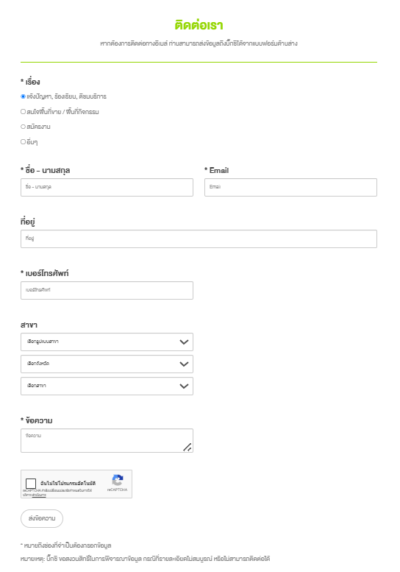Tick the reCAPTCHA not-a-robot checkbox

[31, 484]
